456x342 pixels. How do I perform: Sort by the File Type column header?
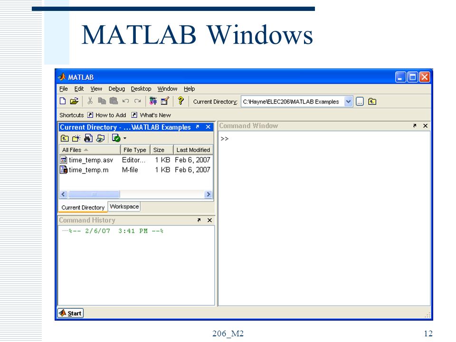135,150
